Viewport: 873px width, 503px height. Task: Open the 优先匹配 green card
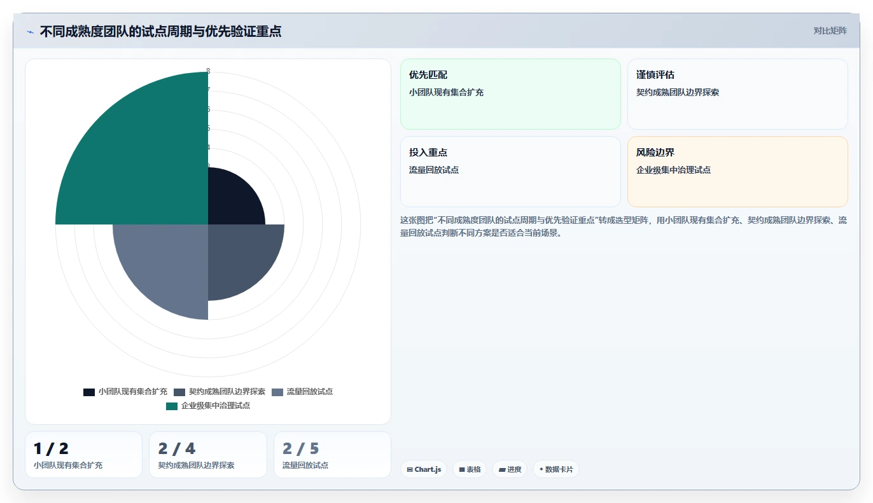coord(510,94)
